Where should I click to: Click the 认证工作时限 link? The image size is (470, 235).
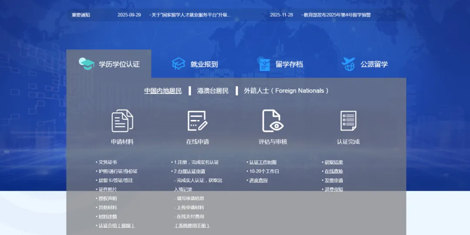click(x=263, y=162)
